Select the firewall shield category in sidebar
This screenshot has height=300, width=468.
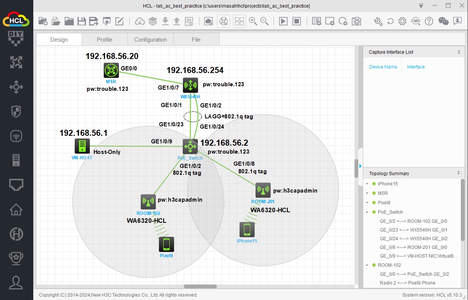point(16,112)
